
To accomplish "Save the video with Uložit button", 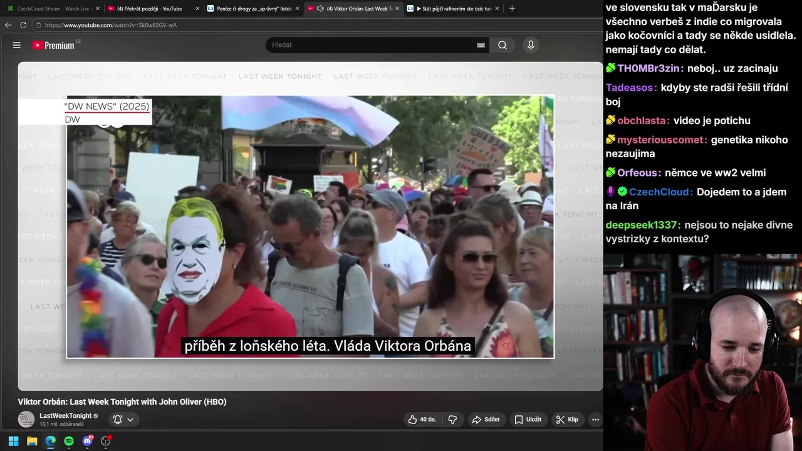I will point(528,420).
